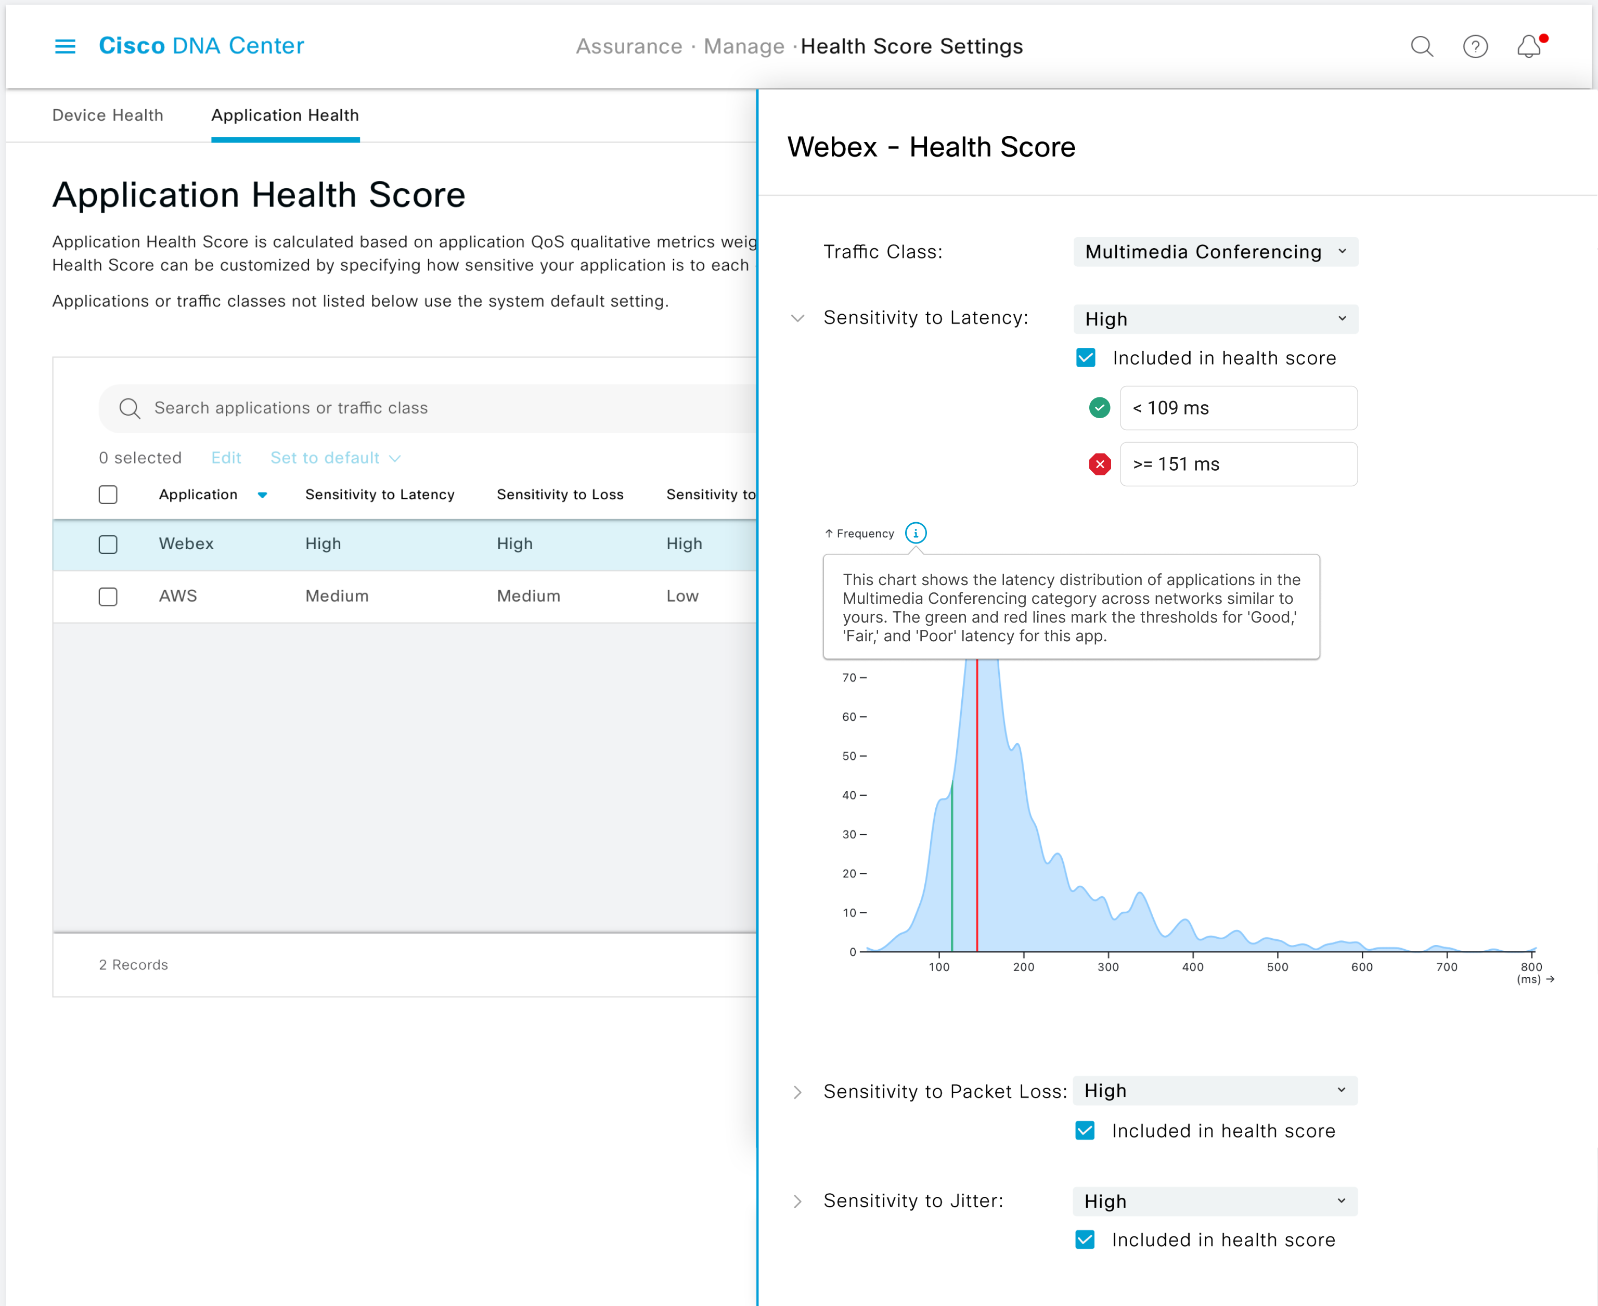
Task: Open the Sensitivity to Latency dropdown
Action: tap(1215, 319)
